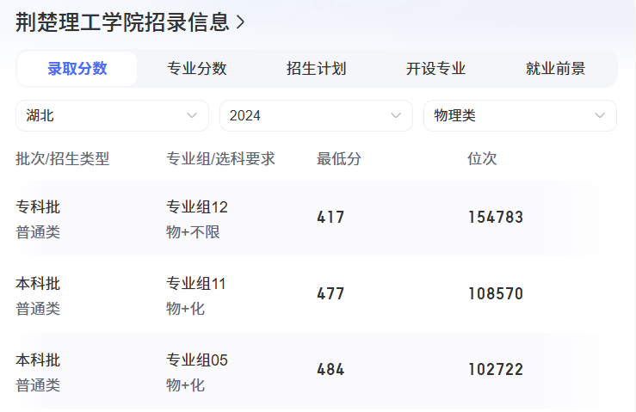Click 本科批 in the 专业组11 row
The image size is (636, 412).
pyautogui.click(x=38, y=284)
